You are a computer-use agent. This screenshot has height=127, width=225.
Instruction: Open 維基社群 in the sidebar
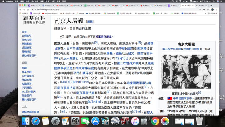27,72
